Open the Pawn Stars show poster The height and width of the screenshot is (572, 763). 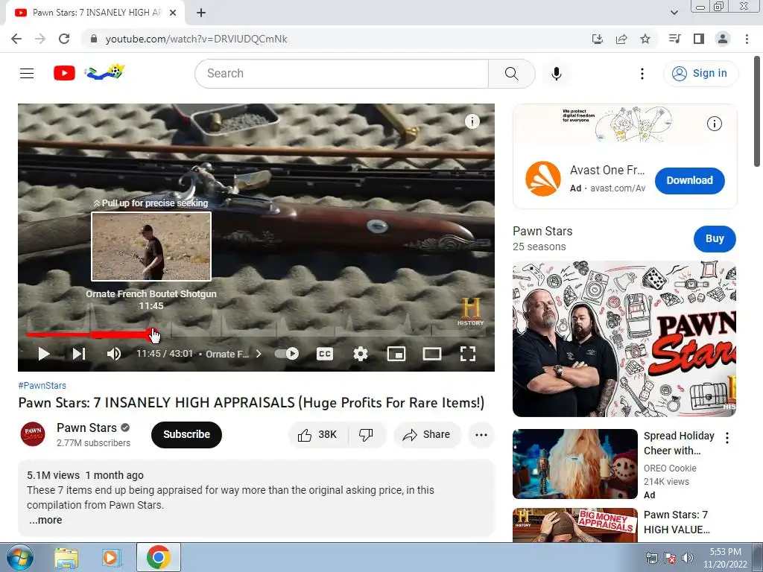tap(624, 339)
